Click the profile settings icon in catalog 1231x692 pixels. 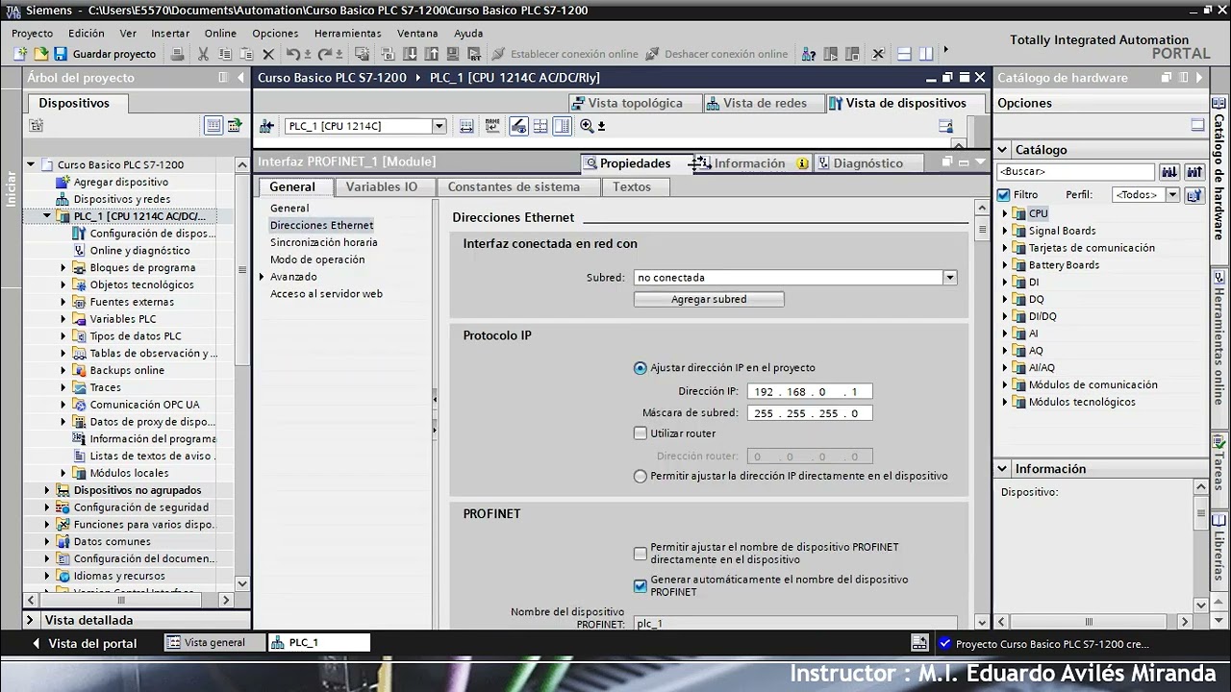click(1194, 195)
